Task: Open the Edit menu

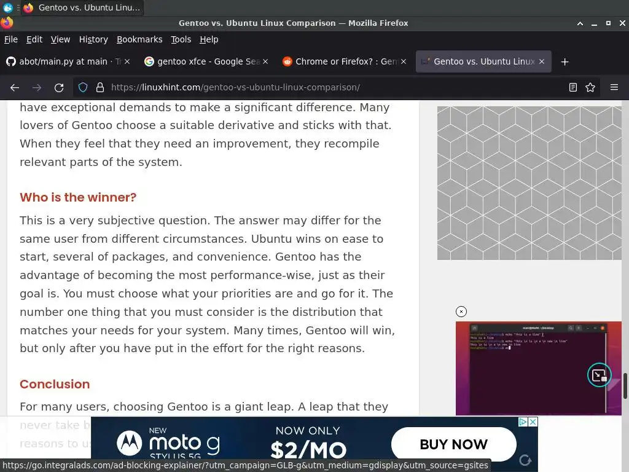Action: 34,39
